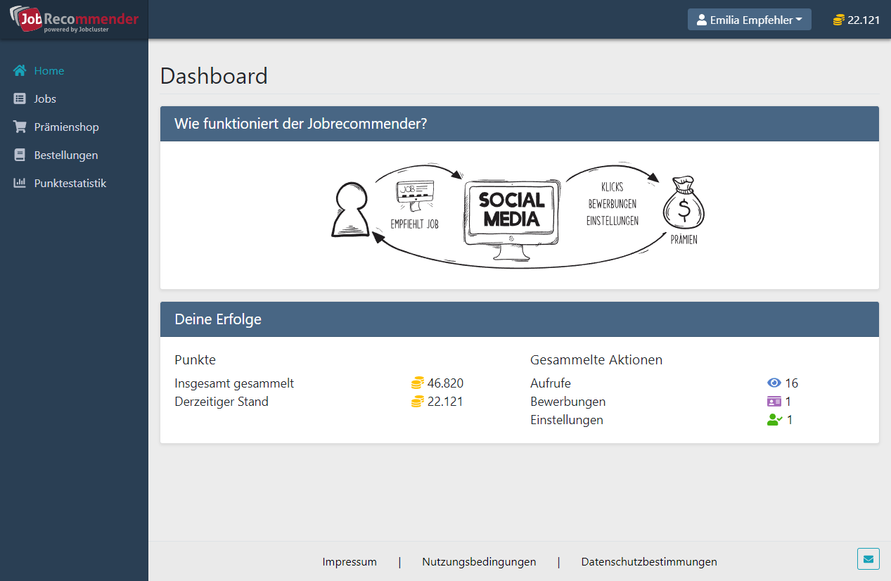This screenshot has height=581, width=891.
Task: Select Punktestatistik in the sidebar
Action: [70, 184]
